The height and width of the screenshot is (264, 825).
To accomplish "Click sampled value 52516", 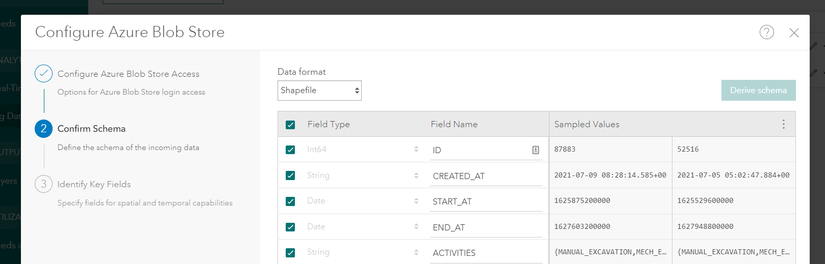I will coord(688,149).
